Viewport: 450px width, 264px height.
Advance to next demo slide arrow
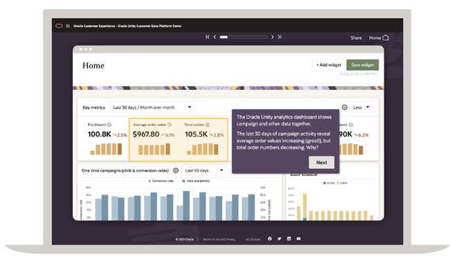pos(272,37)
